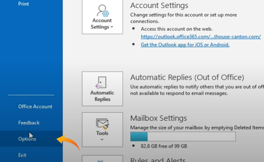This screenshot has height=162, width=264.
Task: Follow the Get the Outlook app link
Action: coord(185,44)
